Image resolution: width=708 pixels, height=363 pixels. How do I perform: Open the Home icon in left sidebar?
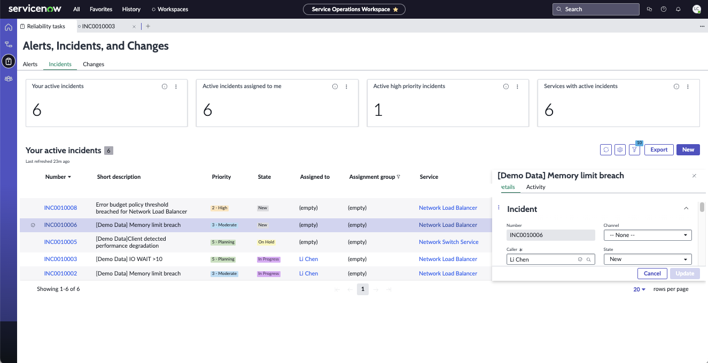[x=9, y=27]
